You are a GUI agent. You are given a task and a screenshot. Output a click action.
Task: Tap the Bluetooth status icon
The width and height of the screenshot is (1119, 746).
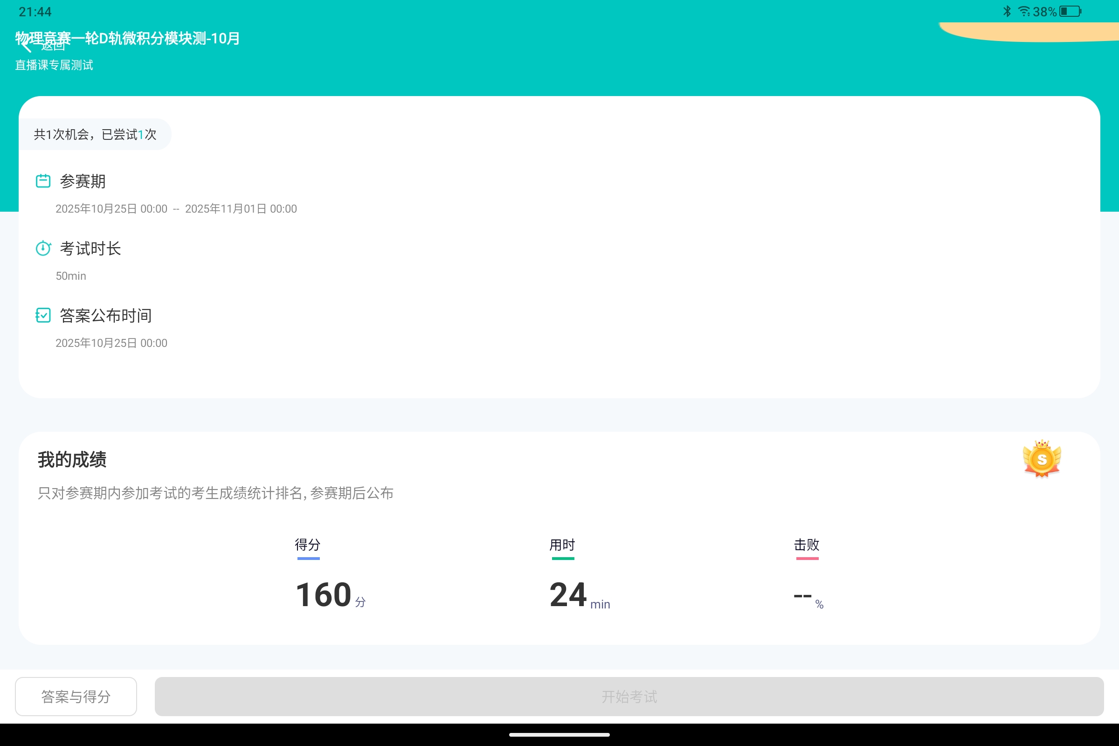1007,11
